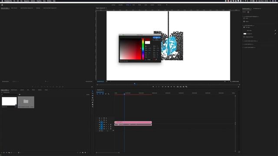Select the Selection tool in the tools panel
Image resolution: width=278 pixels, height=156 pixels.
point(93,91)
